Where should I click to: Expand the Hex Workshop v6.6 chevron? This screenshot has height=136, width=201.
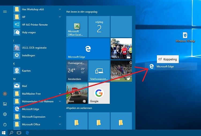click(x=60, y=9)
